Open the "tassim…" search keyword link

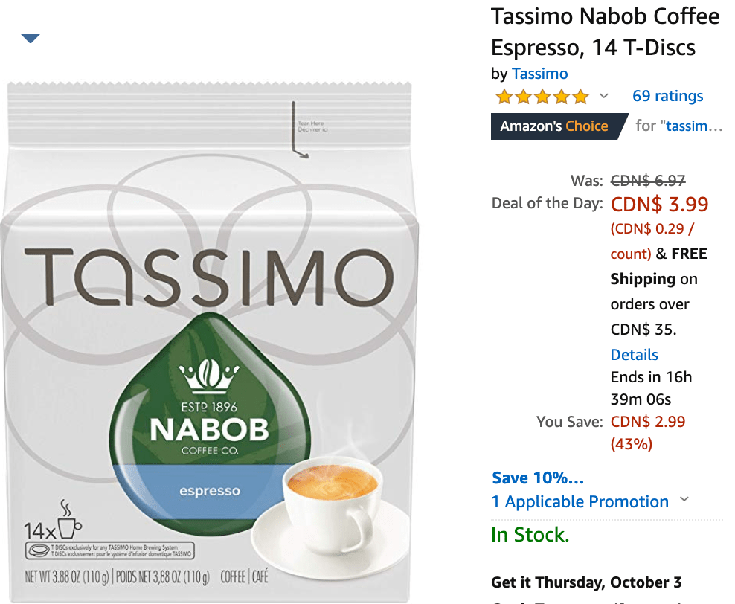click(693, 126)
